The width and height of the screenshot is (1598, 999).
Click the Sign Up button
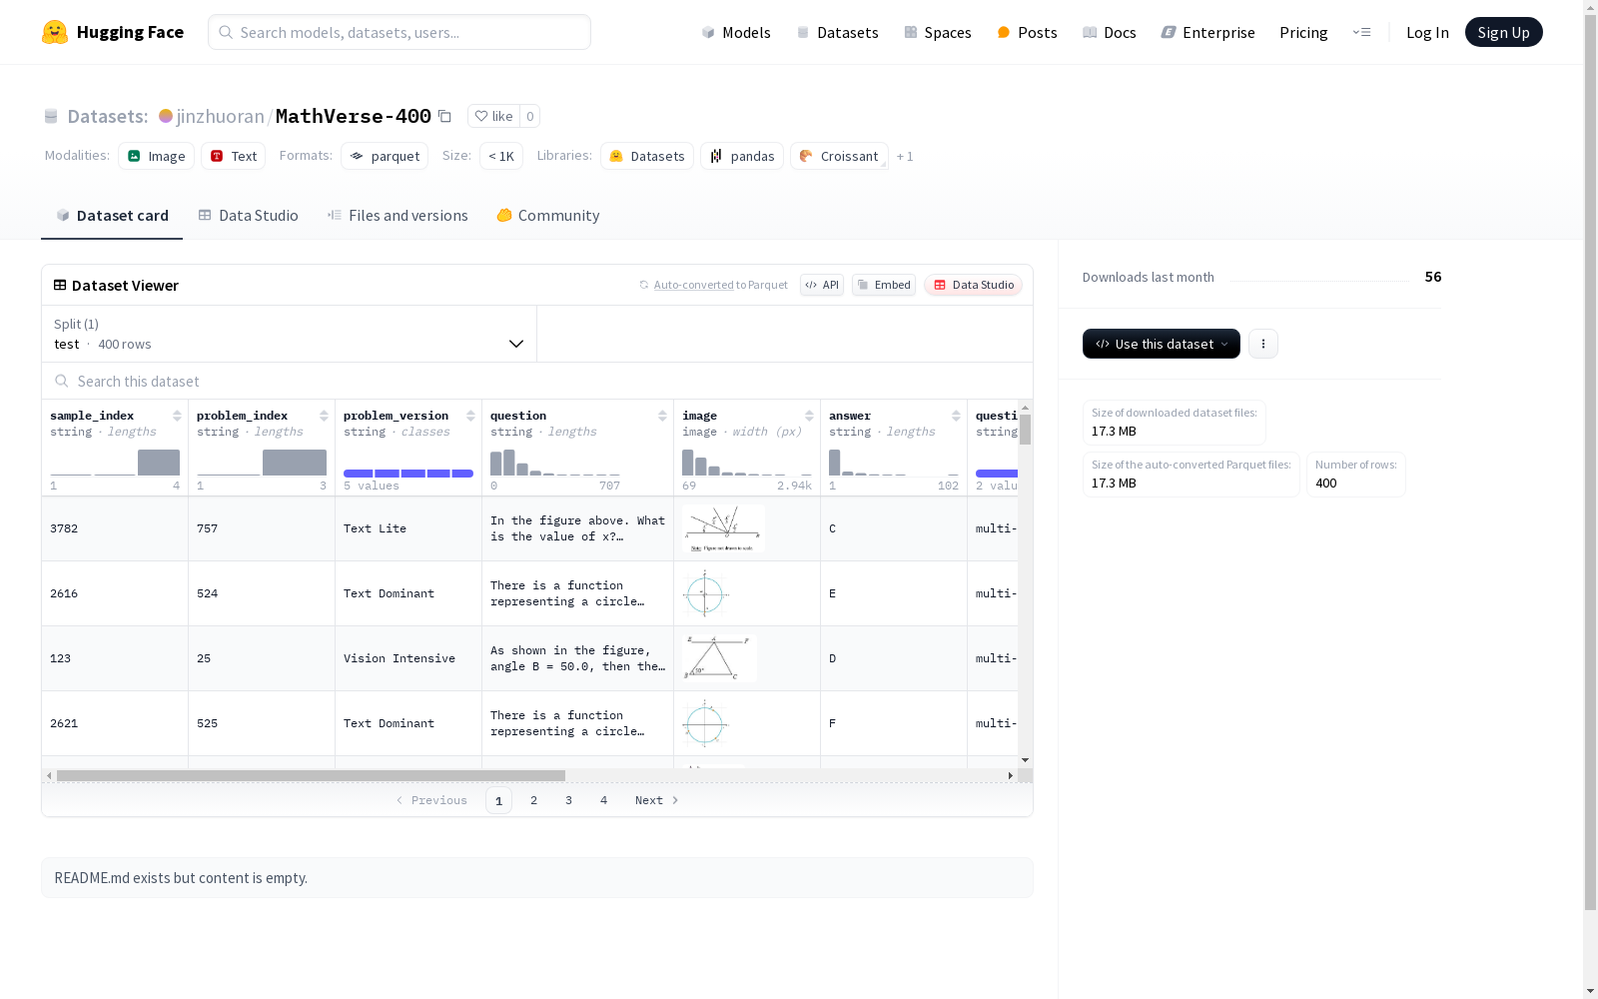click(x=1503, y=32)
